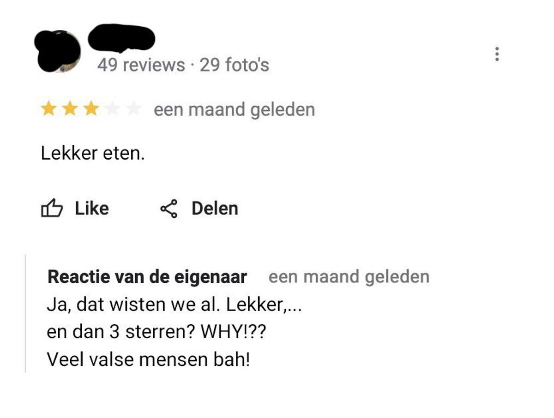Click the share icon next to Delen
The image size is (554, 418).
[169, 209]
